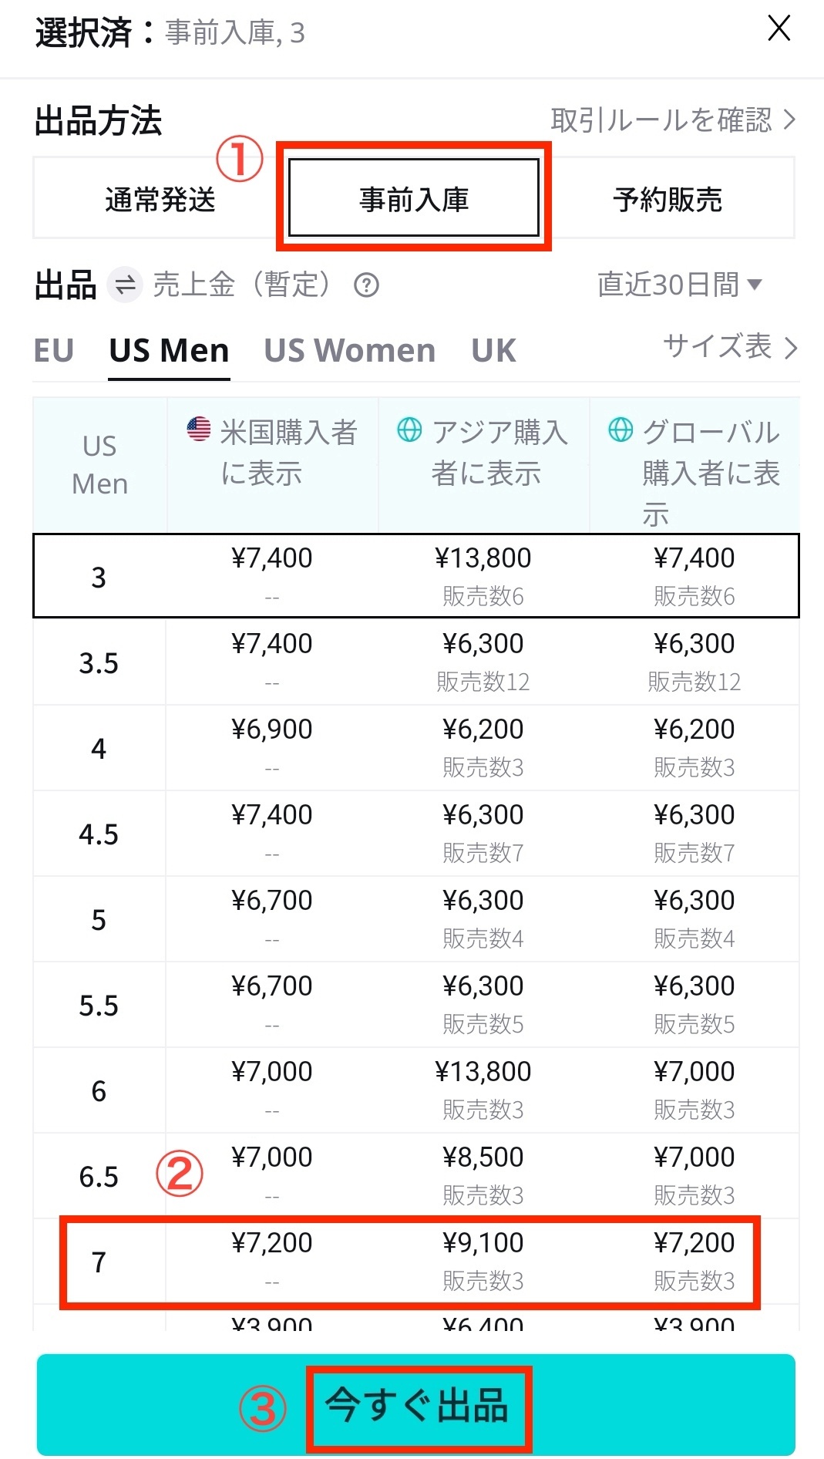Viewport: 824px width, 1459px height.
Task: Switch to the US Women size tab
Action: tap(349, 351)
